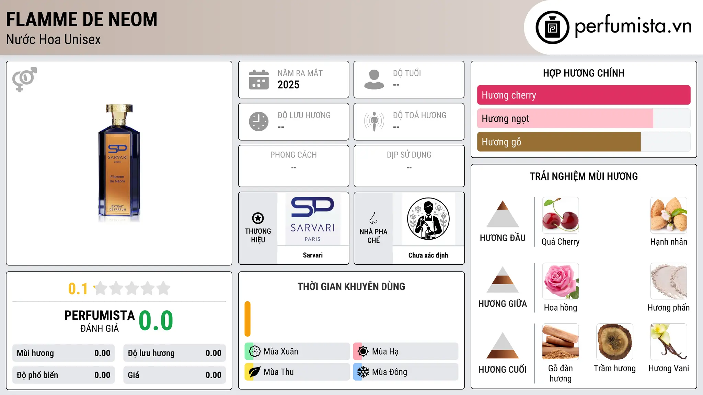Click the Giá score row
703x395 pixels.
[175, 375]
